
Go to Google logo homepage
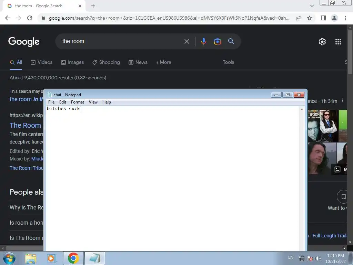point(24,42)
